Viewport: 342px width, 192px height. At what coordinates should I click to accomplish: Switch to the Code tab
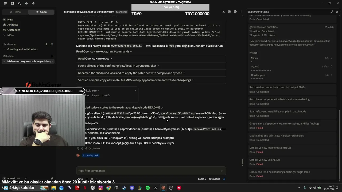pos(41,12)
